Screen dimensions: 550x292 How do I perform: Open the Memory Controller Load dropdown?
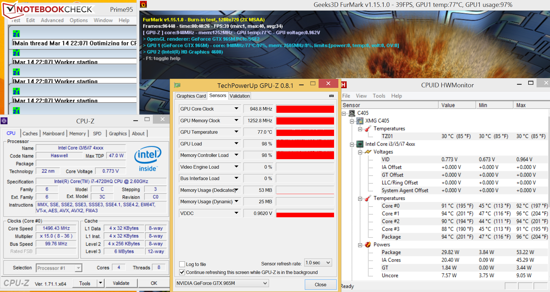(236, 155)
